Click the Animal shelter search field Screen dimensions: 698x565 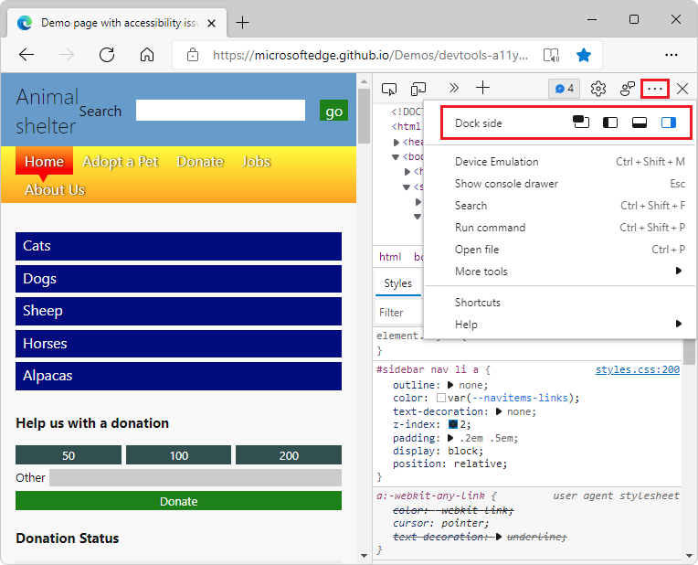tap(220, 111)
